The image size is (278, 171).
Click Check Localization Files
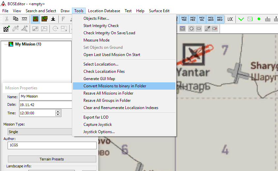coord(124,71)
